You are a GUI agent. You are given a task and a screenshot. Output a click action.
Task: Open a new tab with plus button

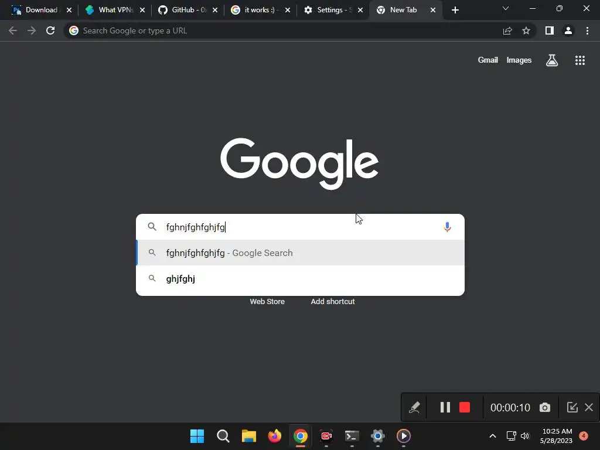(455, 10)
